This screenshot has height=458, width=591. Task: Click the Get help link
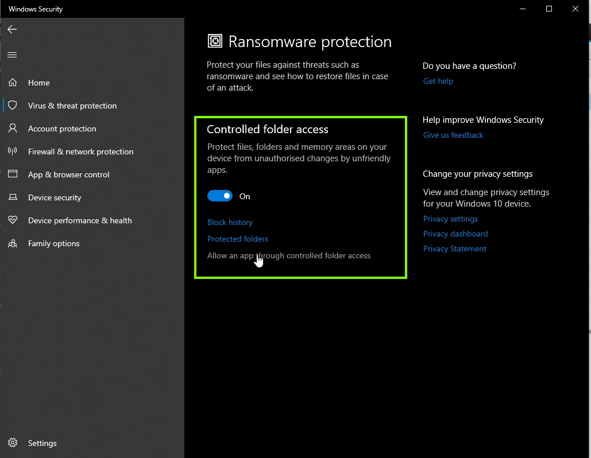438,81
